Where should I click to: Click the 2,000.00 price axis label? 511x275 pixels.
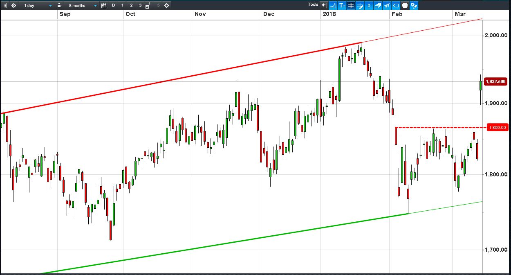[496, 36]
